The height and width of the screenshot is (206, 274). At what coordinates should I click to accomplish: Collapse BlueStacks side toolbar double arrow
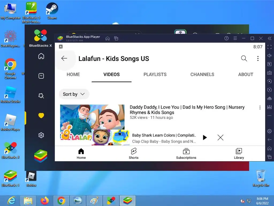[x=270, y=38]
